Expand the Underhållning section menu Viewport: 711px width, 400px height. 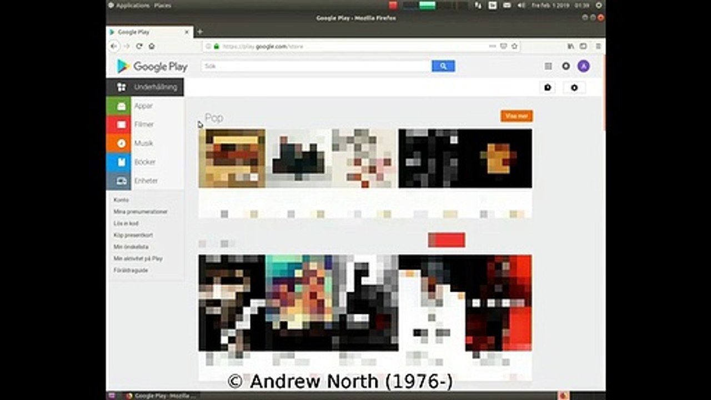(145, 87)
